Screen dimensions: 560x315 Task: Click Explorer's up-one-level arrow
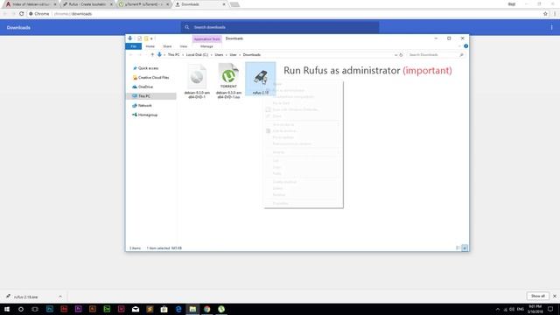pos(152,54)
